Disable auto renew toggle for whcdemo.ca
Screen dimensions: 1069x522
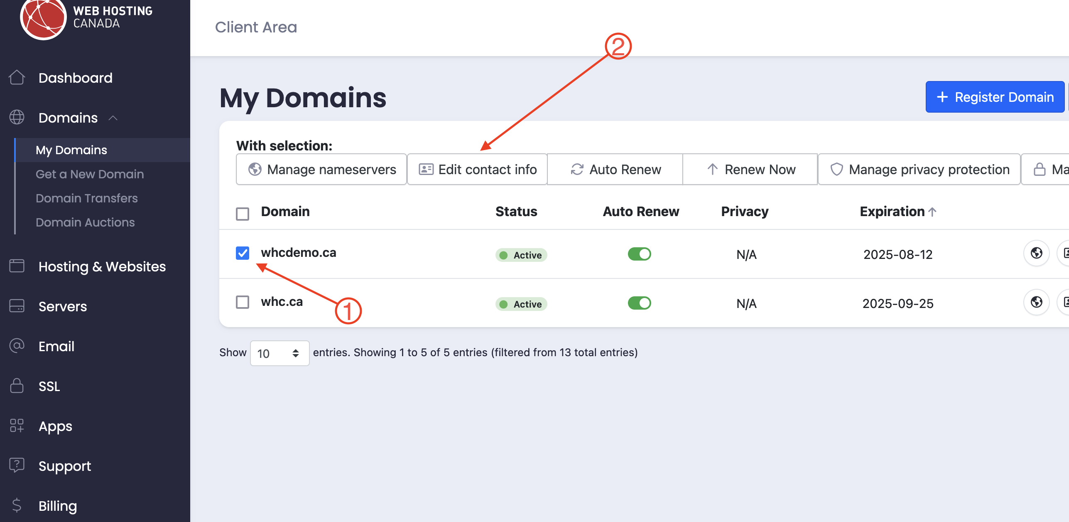pos(640,254)
